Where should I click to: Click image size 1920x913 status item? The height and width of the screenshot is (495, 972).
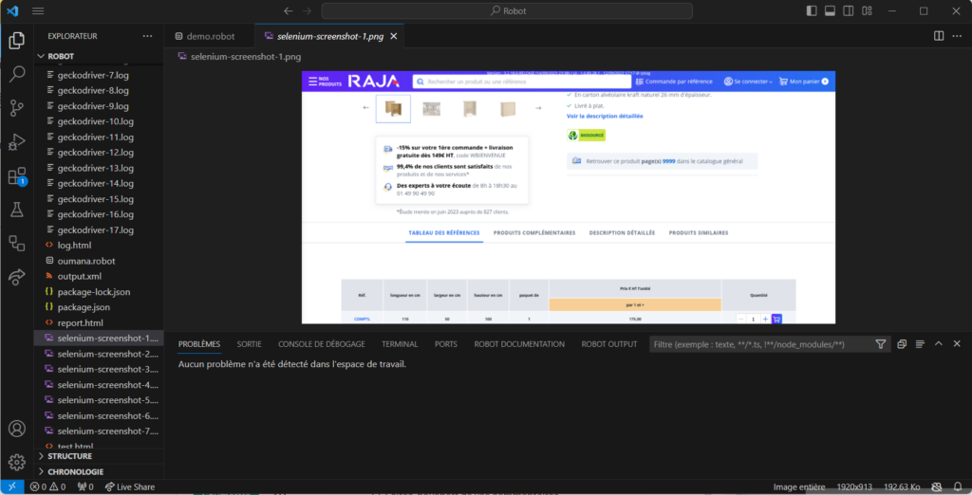coord(854,487)
